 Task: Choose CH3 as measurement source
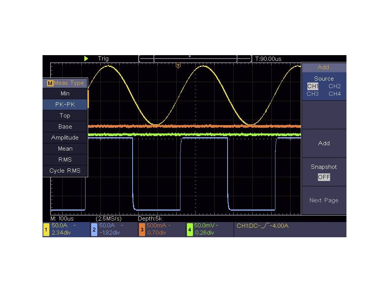pos(313,94)
